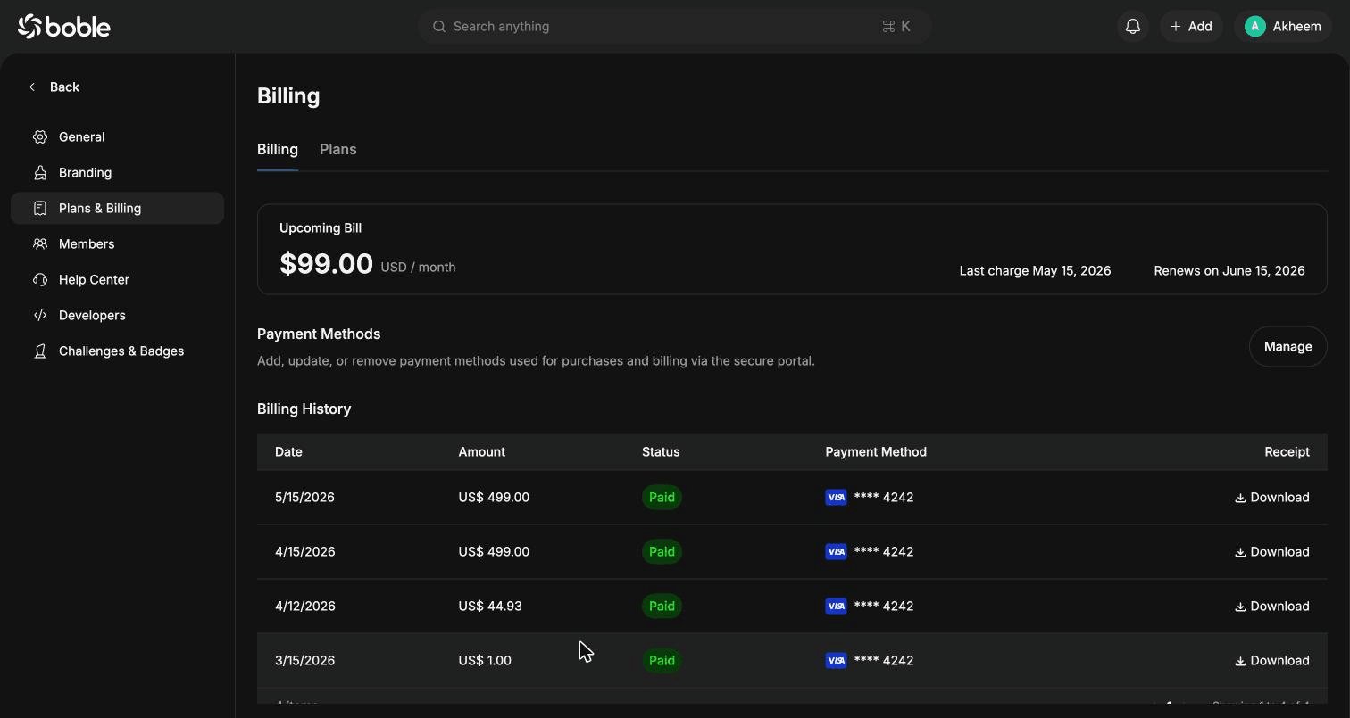Click the Plans & Billing receipt icon
1350x718 pixels.
tap(40, 208)
